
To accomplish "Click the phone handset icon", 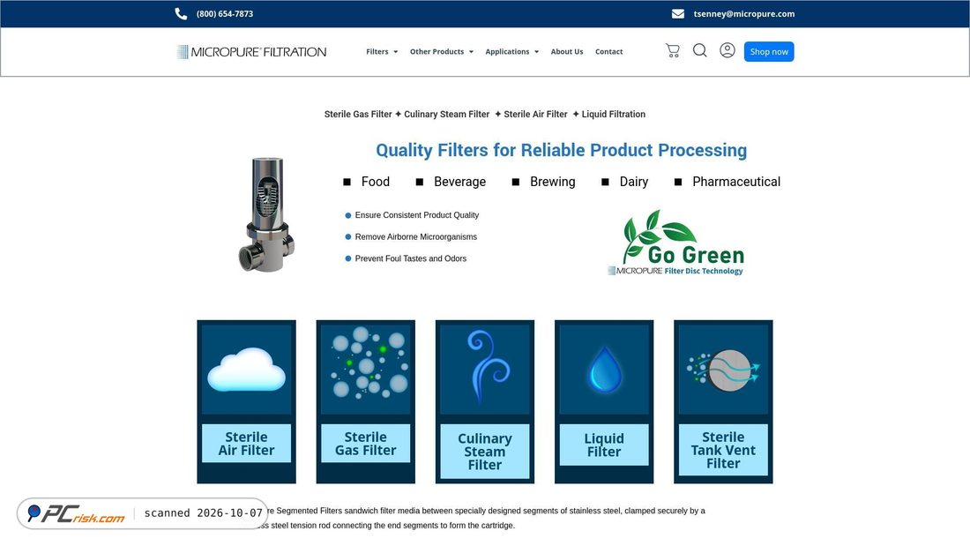I will (181, 13).
